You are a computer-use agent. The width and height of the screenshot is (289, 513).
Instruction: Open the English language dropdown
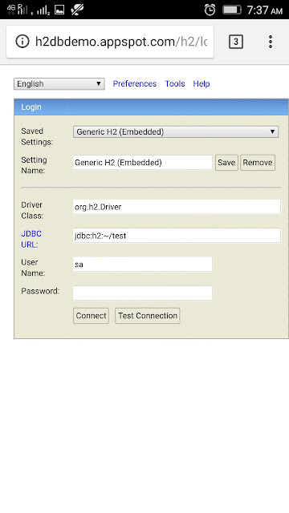pyautogui.click(x=59, y=83)
